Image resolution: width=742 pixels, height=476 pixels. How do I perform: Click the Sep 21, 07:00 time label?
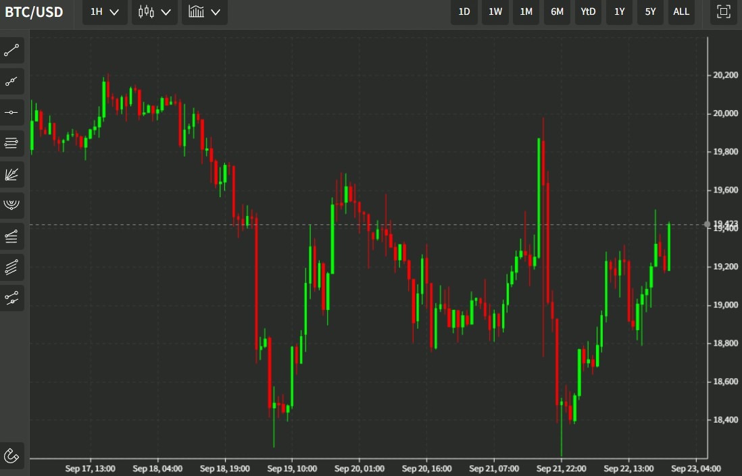point(494,469)
